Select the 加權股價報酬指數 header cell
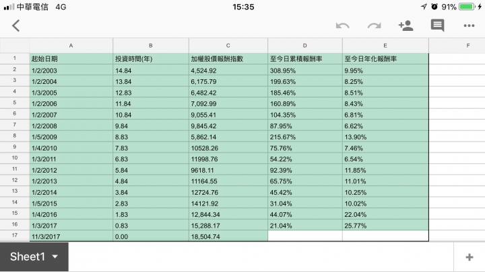Viewport: 485px width, 272px height. (x=228, y=59)
